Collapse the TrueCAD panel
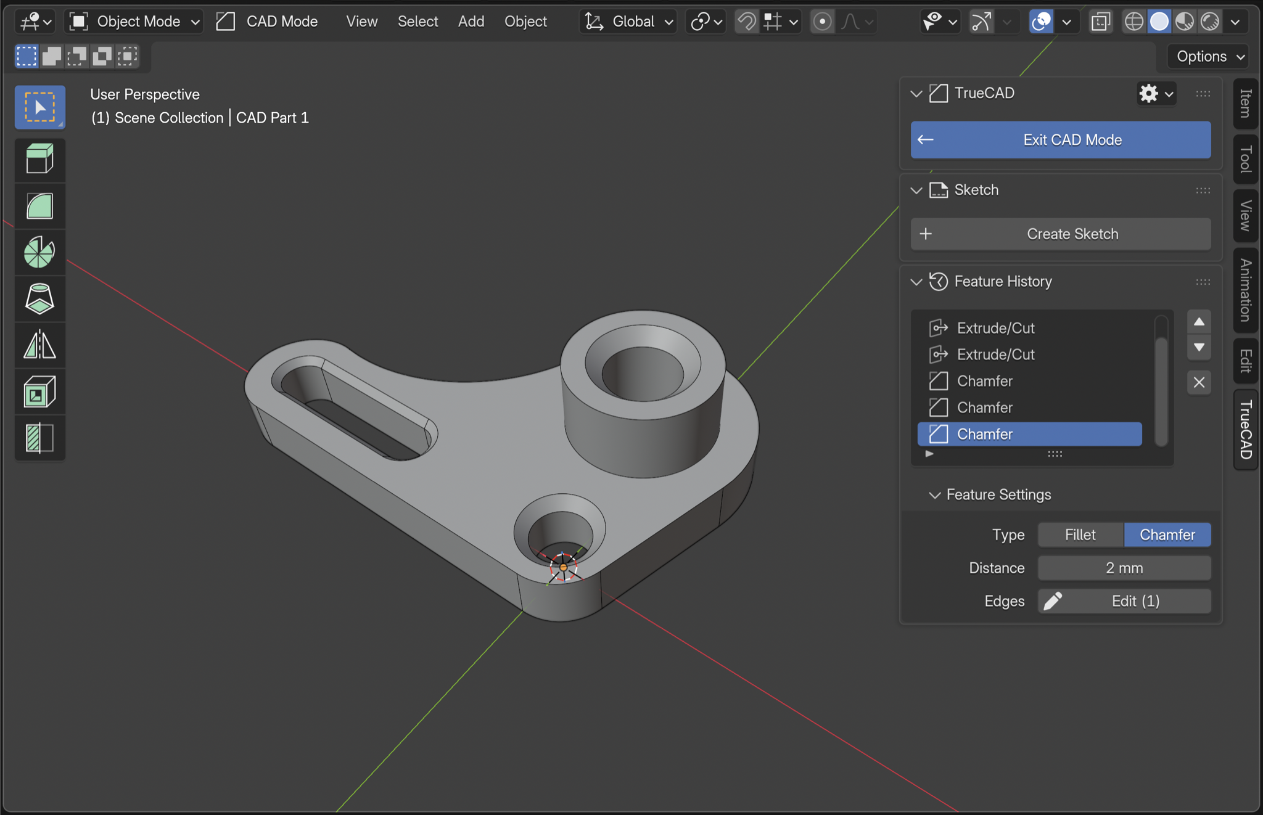1263x815 pixels. click(x=916, y=94)
